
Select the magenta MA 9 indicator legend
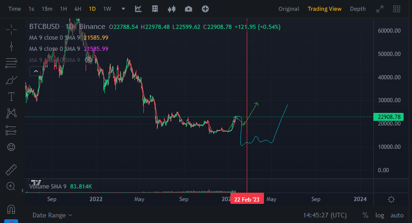point(68,49)
